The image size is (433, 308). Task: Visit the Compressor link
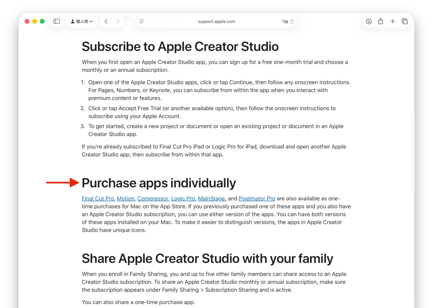click(153, 198)
